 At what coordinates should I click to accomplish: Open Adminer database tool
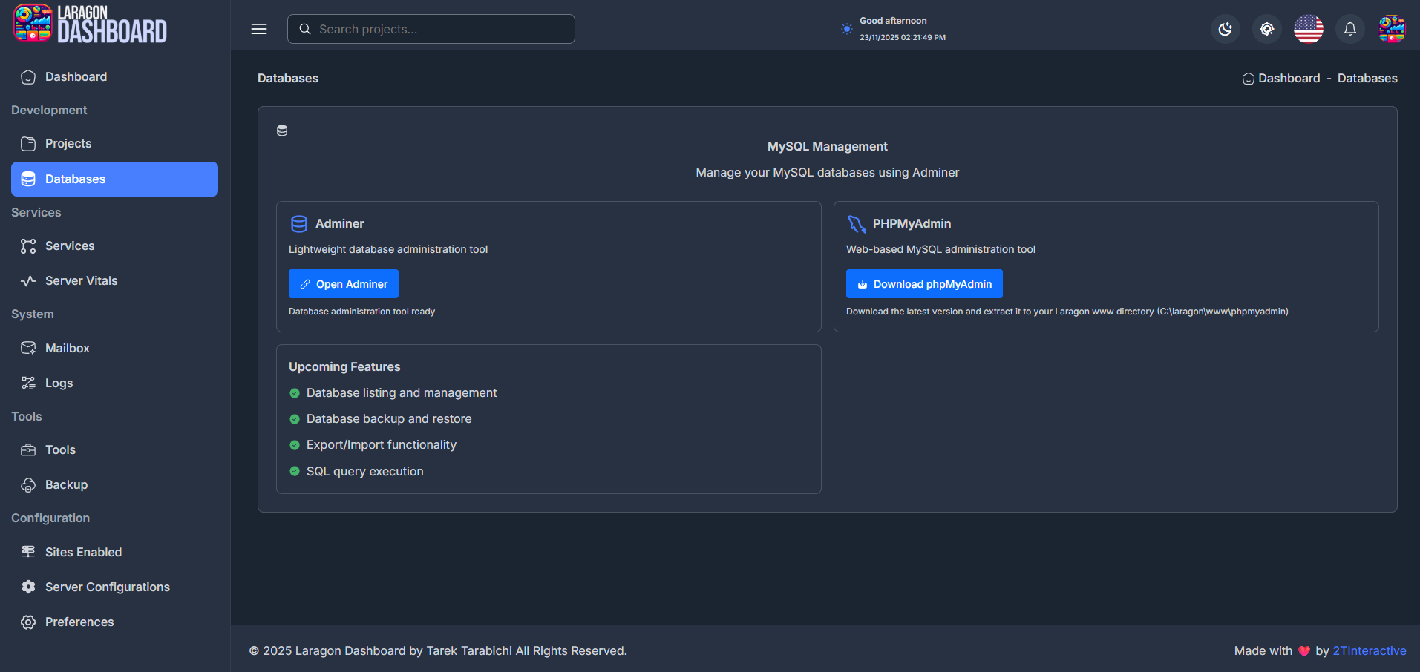pos(343,283)
